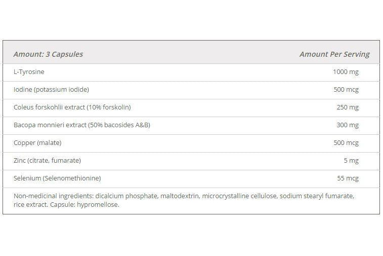Click the 55 mcg amount value
Image resolution: width=383 pixels, height=256 pixels.
tap(348, 178)
